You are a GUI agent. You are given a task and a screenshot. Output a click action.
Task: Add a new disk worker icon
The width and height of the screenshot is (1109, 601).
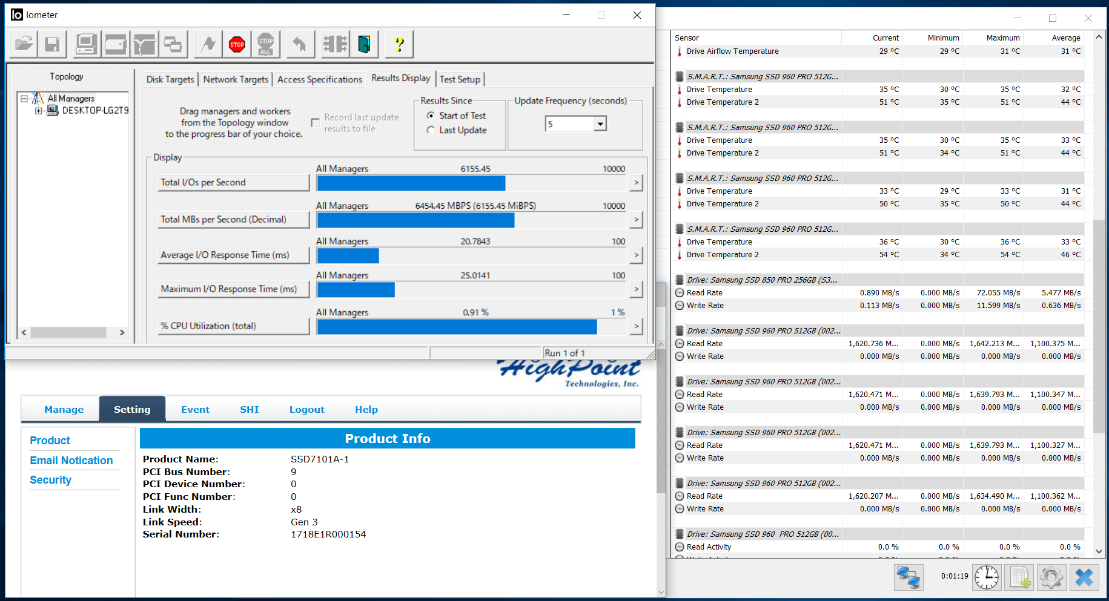click(115, 44)
